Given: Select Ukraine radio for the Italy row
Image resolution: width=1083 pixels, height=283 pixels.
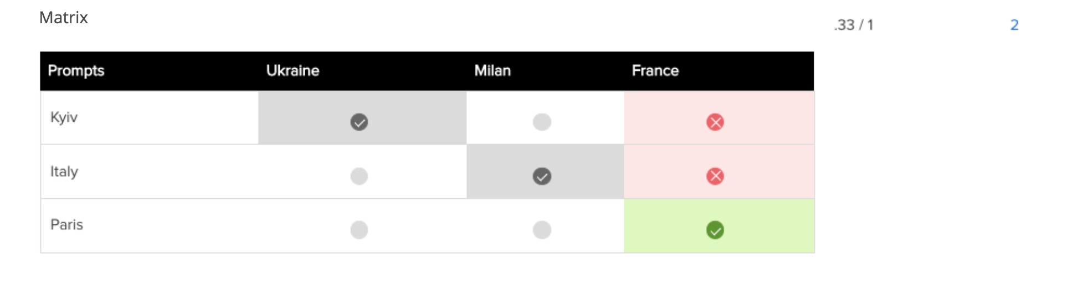Looking at the screenshot, I should click(x=359, y=176).
